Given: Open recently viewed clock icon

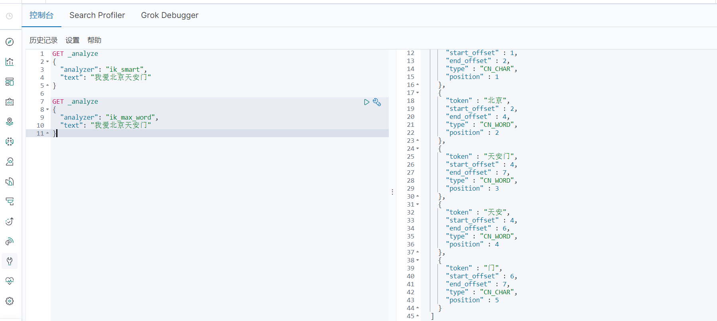Looking at the screenshot, I should (10, 16).
